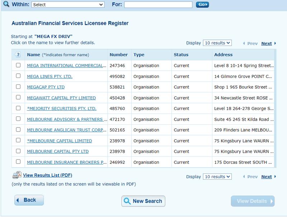This screenshot has width=287, height=217.
Task: Click licence number 472170
Action: 117,119
